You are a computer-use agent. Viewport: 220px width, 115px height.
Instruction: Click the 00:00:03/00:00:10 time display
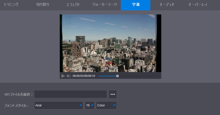(84, 76)
